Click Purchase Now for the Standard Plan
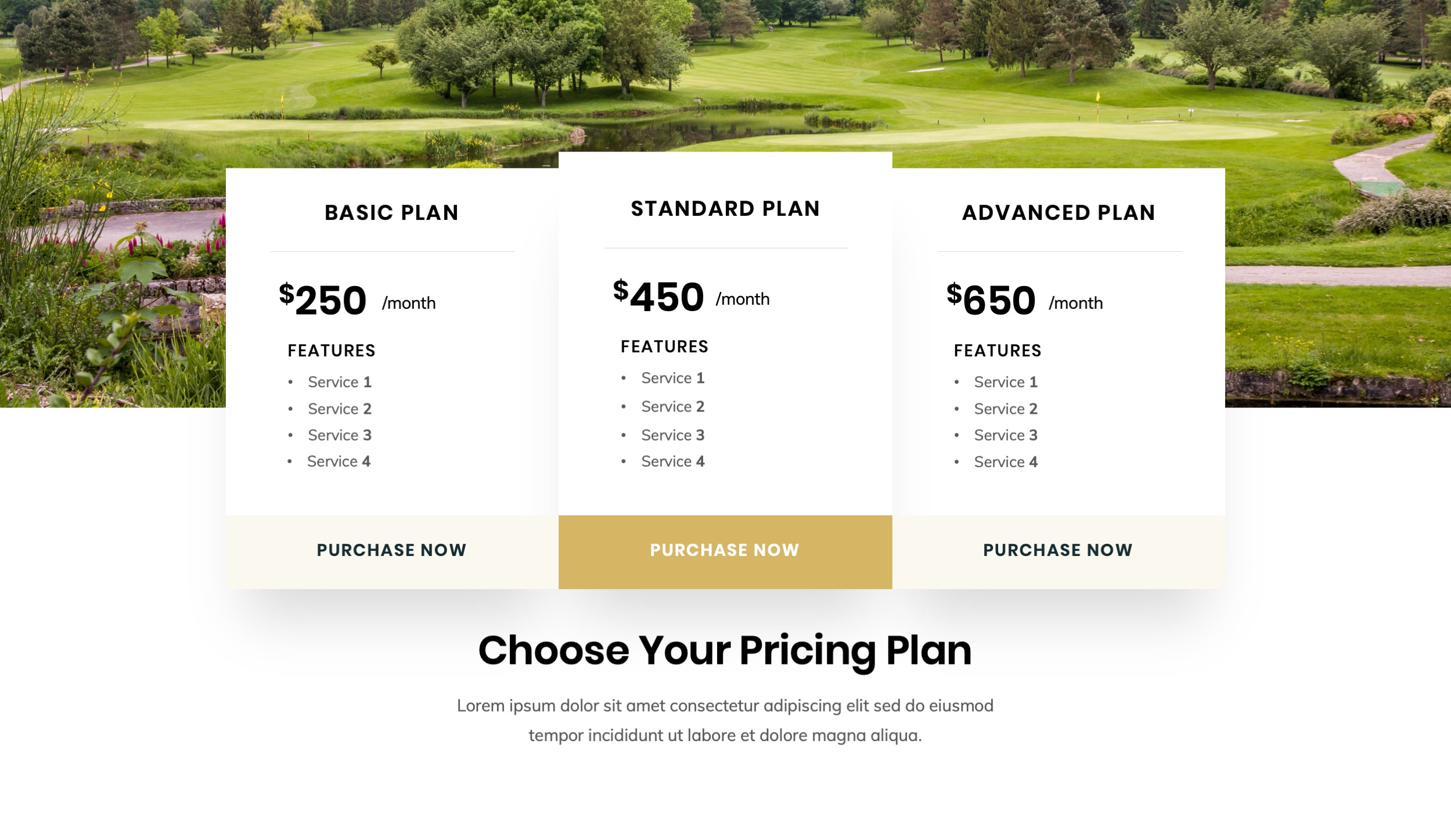1451x816 pixels. point(725,550)
